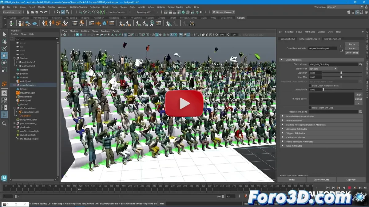
Task: Collapse the Stadium node in Outliner
Action: click(14, 58)
